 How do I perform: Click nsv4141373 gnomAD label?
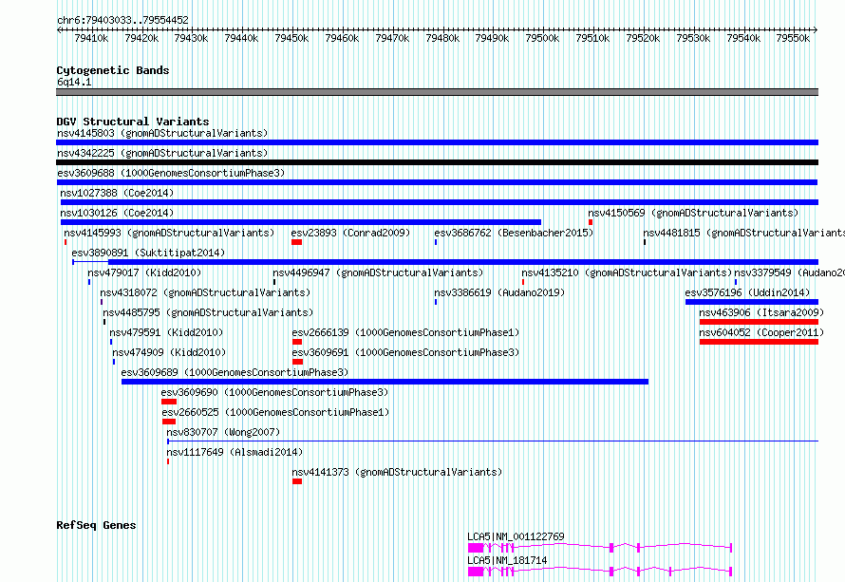coord(397,472)
